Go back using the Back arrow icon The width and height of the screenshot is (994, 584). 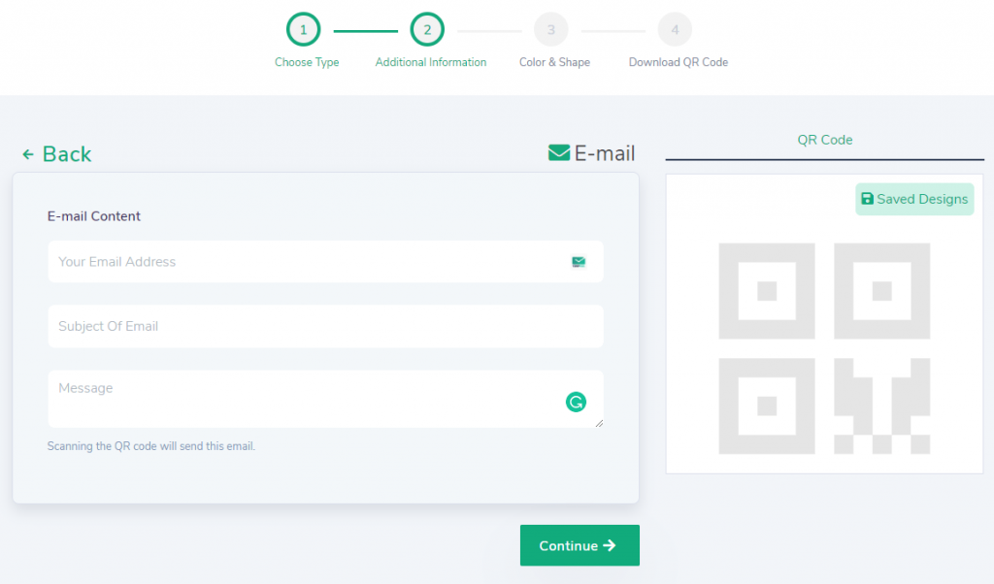coord(28,154)
